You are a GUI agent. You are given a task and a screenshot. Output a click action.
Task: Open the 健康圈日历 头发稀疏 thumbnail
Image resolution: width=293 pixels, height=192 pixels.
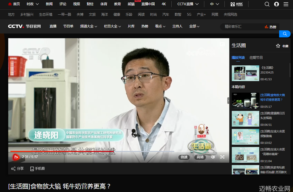245,119
